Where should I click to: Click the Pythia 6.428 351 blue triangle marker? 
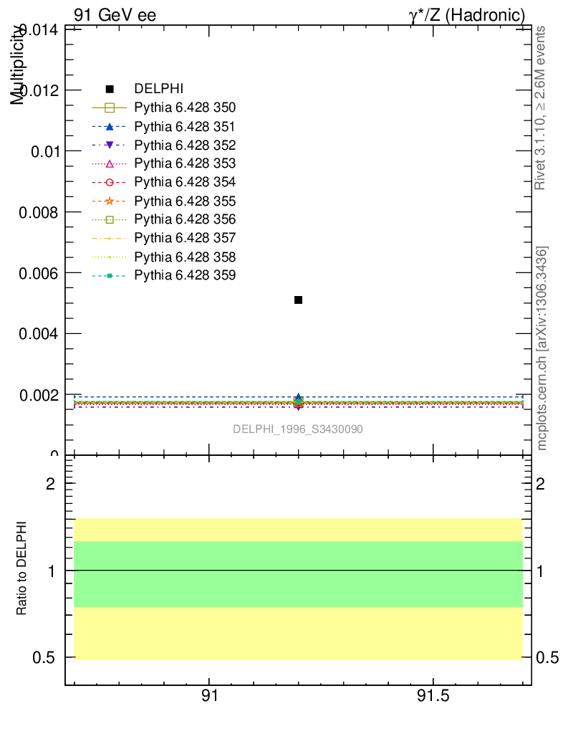(x=110, y=126)
